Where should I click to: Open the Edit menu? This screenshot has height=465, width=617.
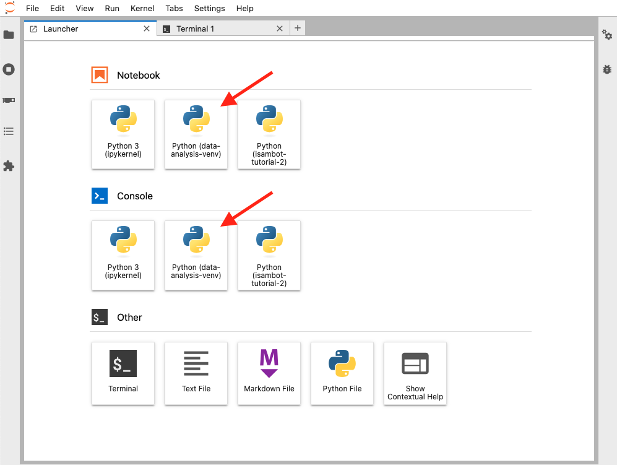(x=57, y=8)
